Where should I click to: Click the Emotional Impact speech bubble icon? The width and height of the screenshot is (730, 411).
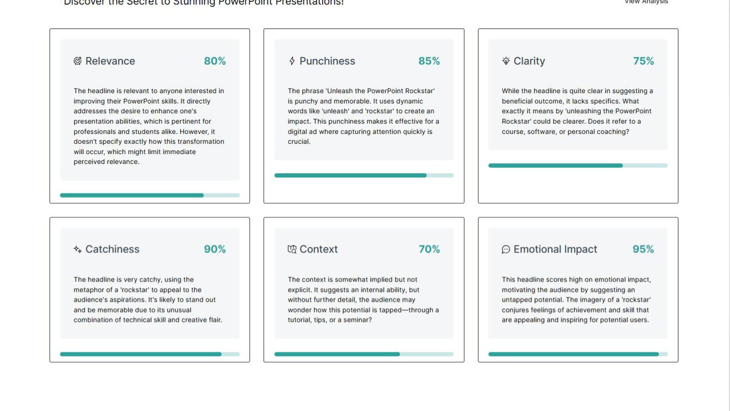tap(506, 249)
